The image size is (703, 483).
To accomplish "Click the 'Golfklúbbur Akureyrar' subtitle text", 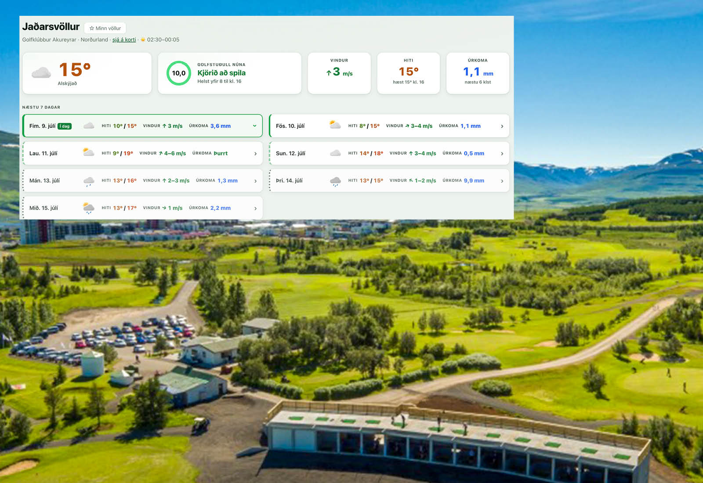I will [49, 40].
